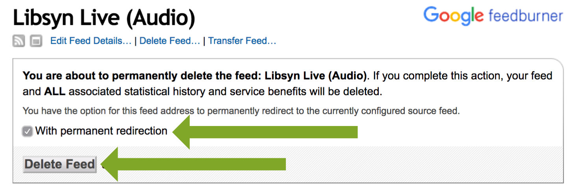
Task: Click the bold permanent deletion warning text
Action: click(x=195, y=75)
